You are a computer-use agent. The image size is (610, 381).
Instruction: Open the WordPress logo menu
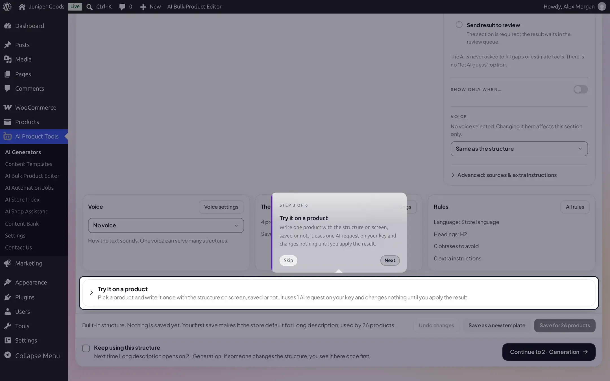tap(7, 6)
